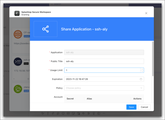Increase the Usage Limit with up arrow
The image size is (165, 120).
[142, 69]
